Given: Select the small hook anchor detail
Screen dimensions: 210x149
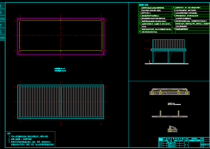Looking at the screenshot, I should (x=172, y=129).
